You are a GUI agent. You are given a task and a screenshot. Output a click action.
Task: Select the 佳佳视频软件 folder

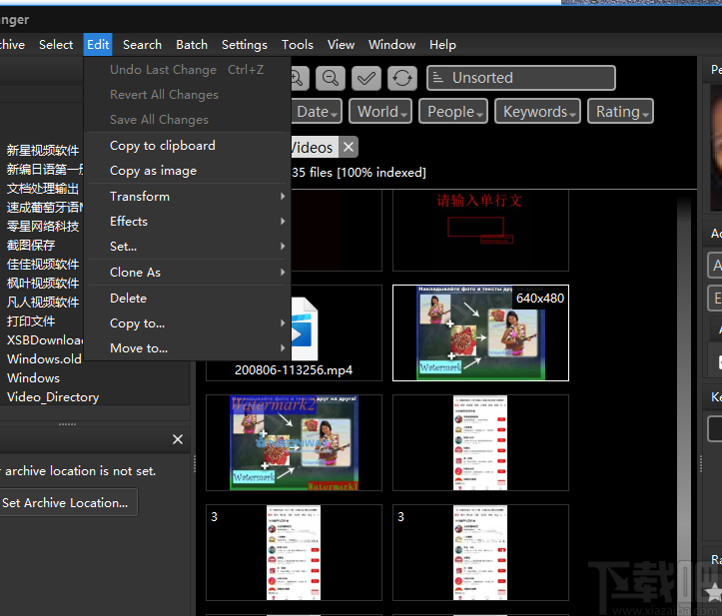pos(43,265)
